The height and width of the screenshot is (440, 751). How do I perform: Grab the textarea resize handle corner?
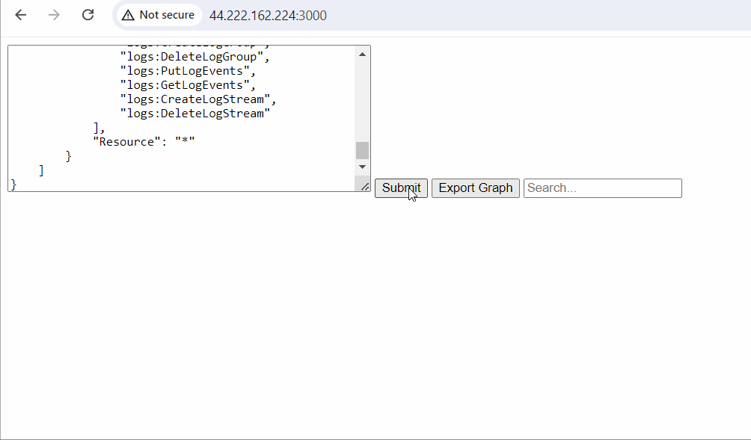[364, 187]
